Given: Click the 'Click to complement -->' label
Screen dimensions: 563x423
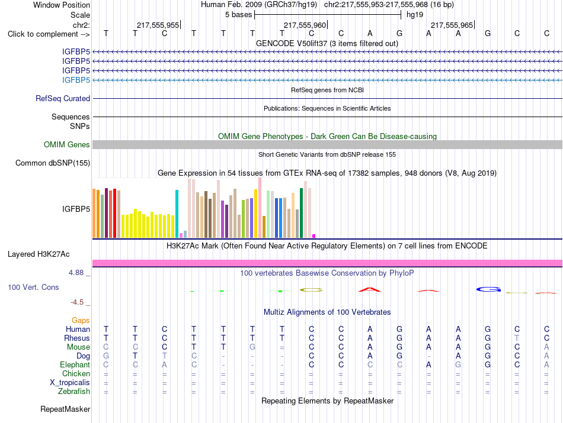Looking at the screenshot, I should pos(49,34).
